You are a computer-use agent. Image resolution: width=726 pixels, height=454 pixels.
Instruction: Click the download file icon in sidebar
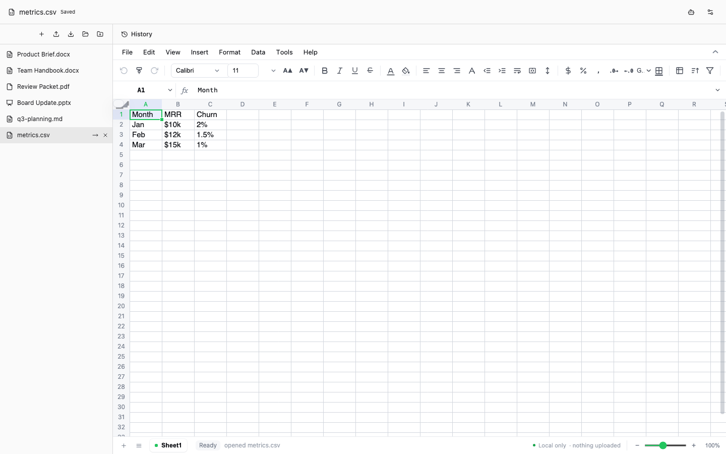71,34
